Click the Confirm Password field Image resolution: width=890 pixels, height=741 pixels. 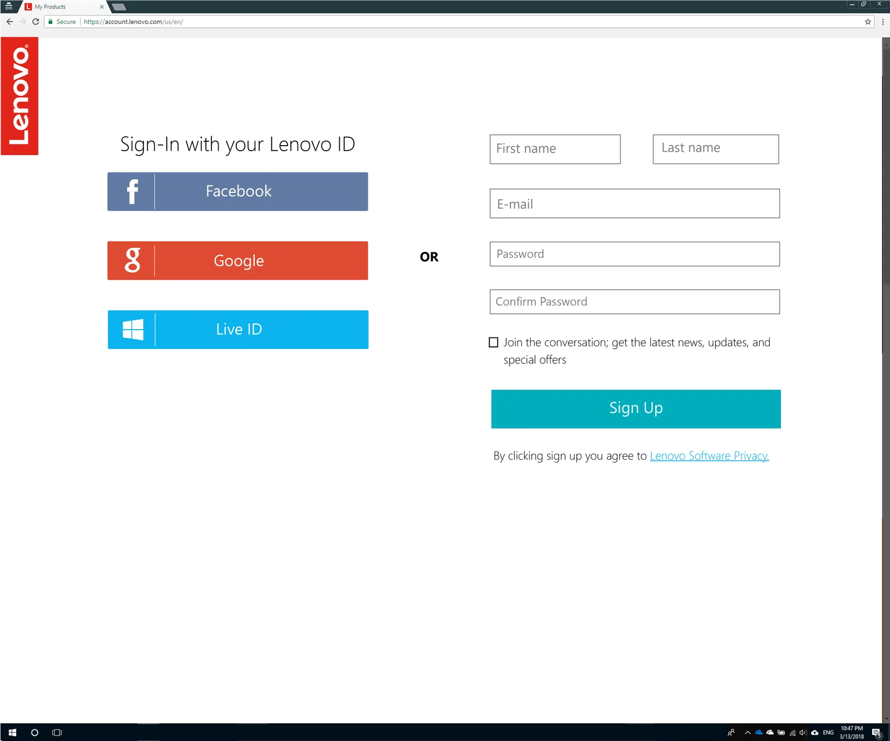click(x=635, y=302)
